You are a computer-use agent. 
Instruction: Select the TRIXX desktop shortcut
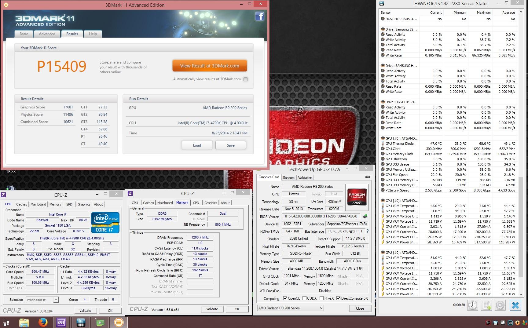click(x=11, y=172)
